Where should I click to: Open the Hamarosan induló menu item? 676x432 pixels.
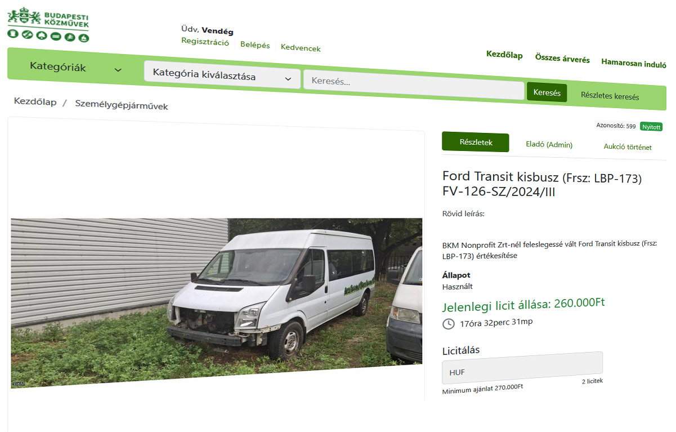click(634, 64)
